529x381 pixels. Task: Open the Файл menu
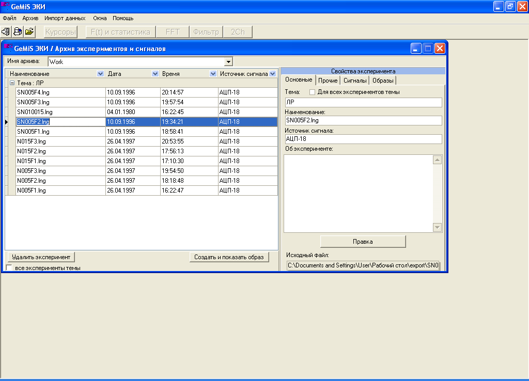point(9,18)
